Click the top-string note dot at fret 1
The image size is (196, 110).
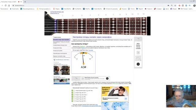pos(62,20)
